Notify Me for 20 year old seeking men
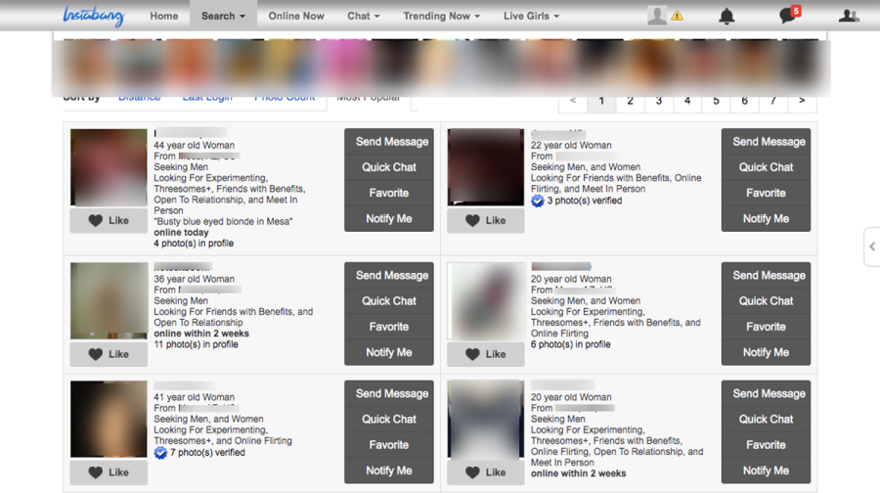 [766, 471]
